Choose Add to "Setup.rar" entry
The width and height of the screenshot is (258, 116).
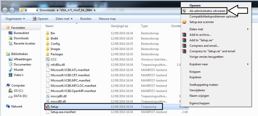coord(201,40)
